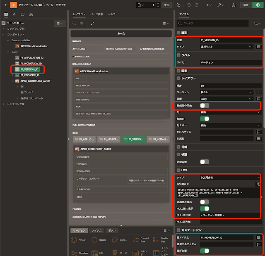
Task: Click the Shared Components icon in toolbar
Action: (234, 5)
